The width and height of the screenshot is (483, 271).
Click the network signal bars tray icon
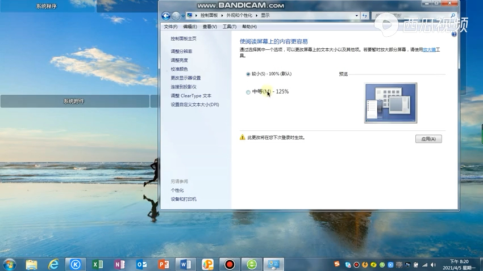(x=425, y=265)
